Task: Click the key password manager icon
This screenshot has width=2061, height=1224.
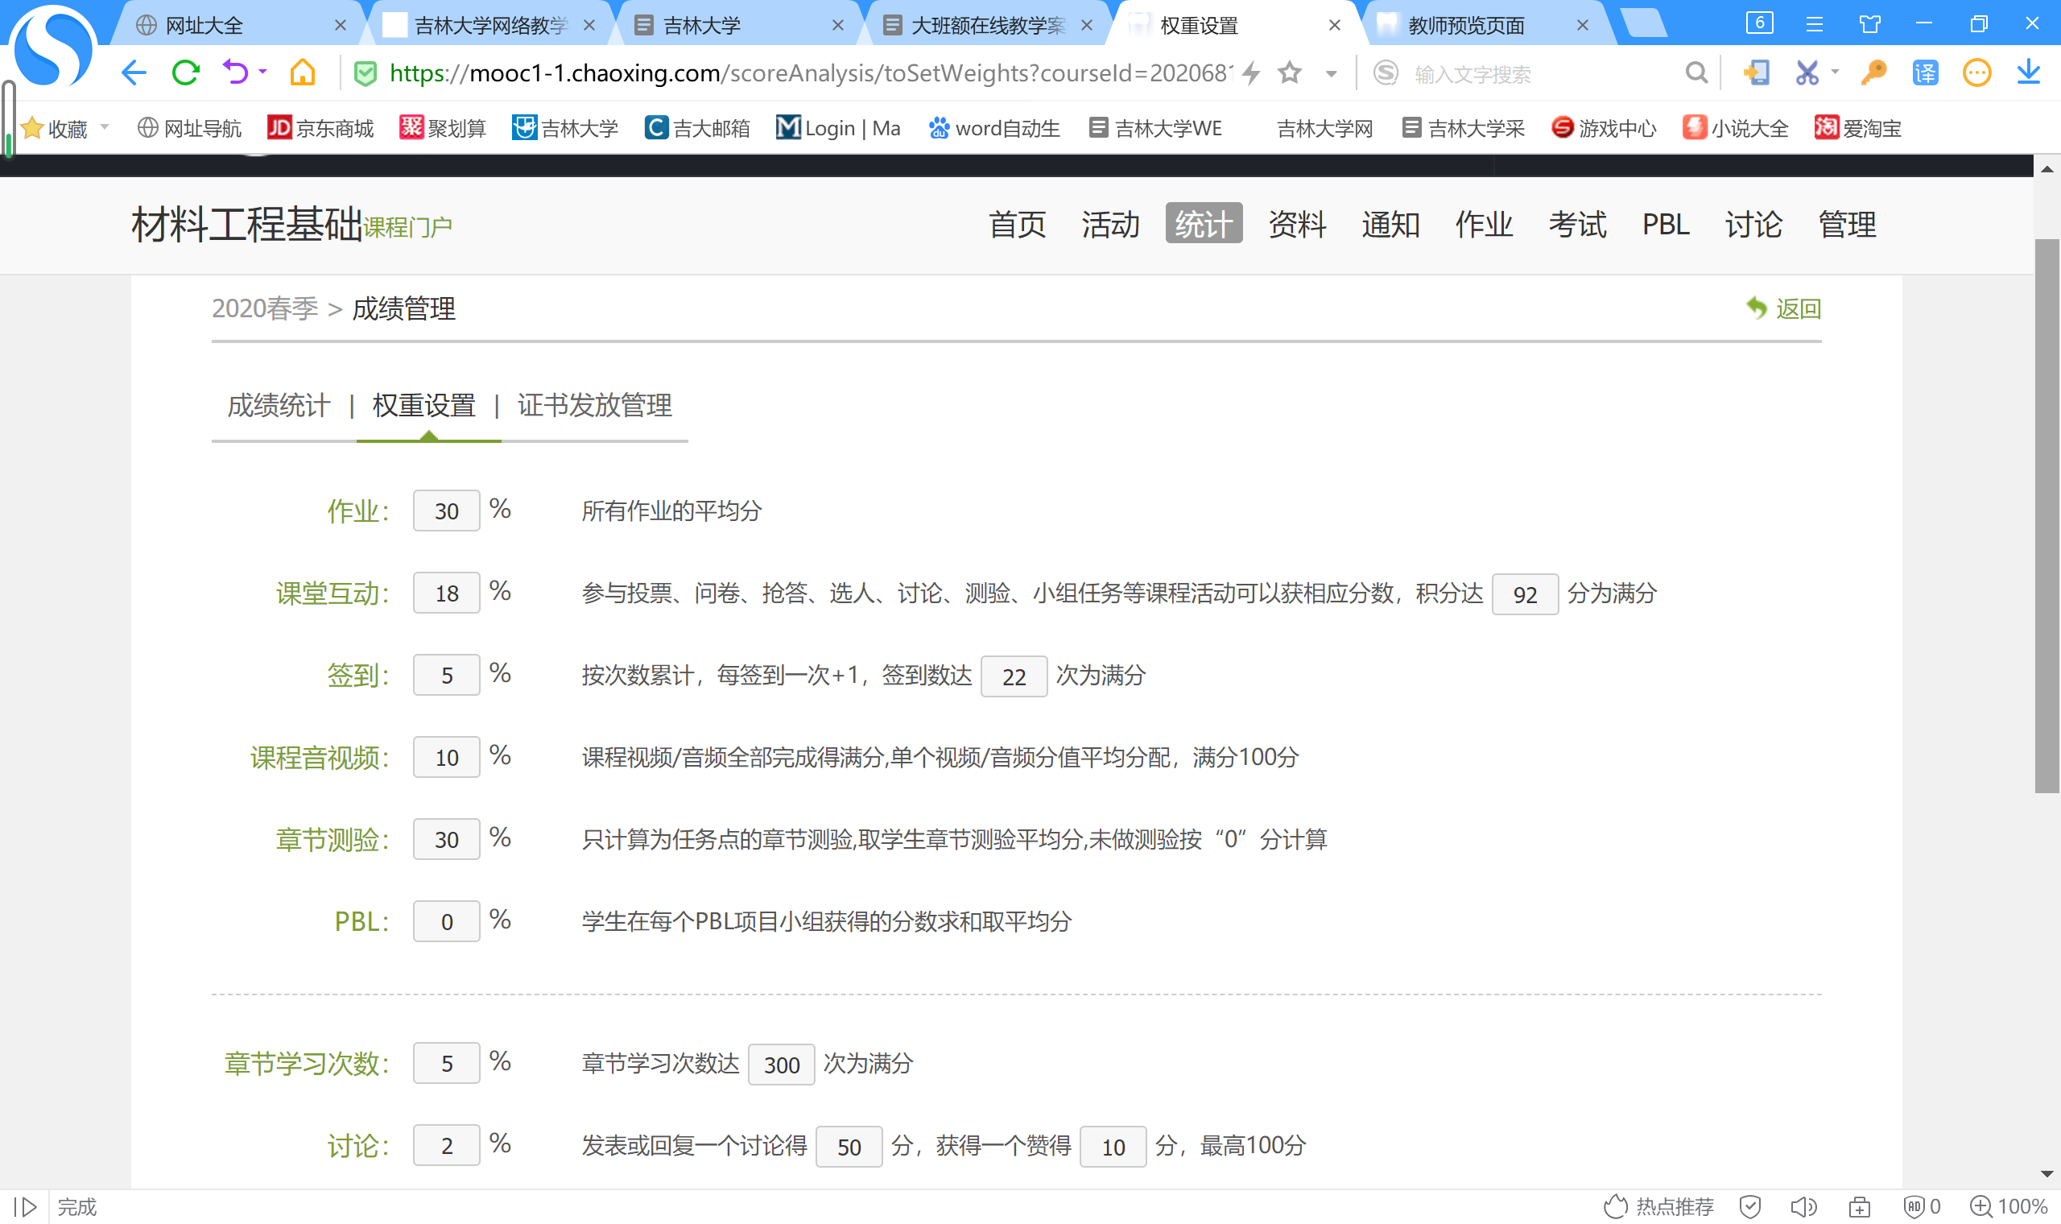Action: (1873, 72)
